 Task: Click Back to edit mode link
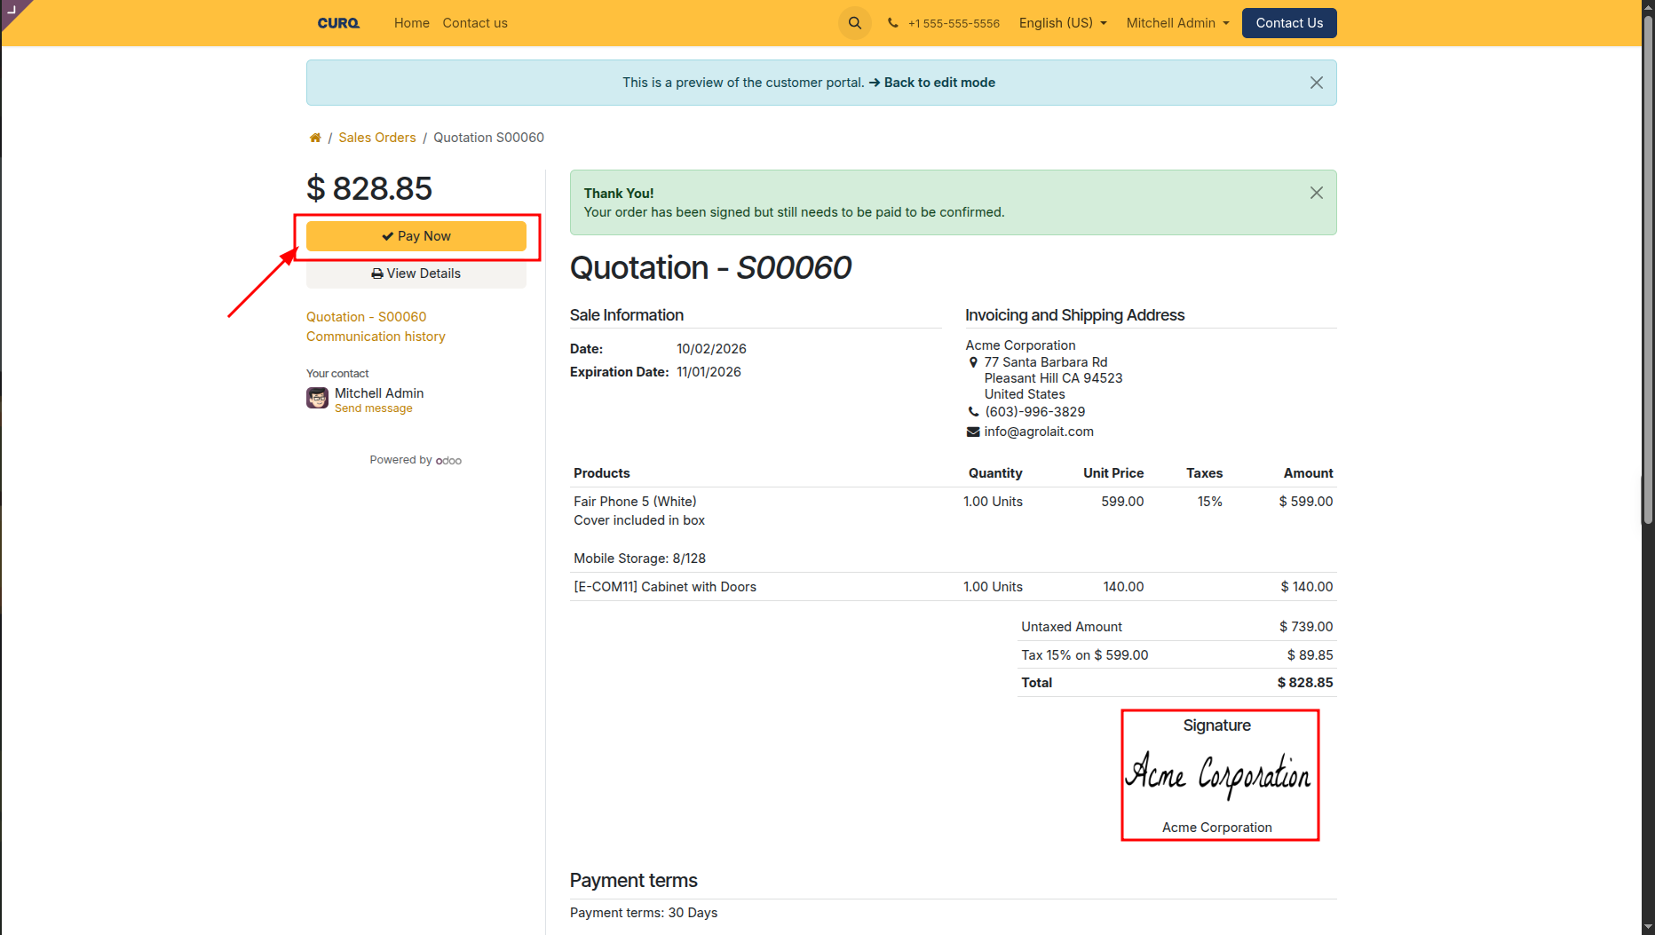click(932, 83)
